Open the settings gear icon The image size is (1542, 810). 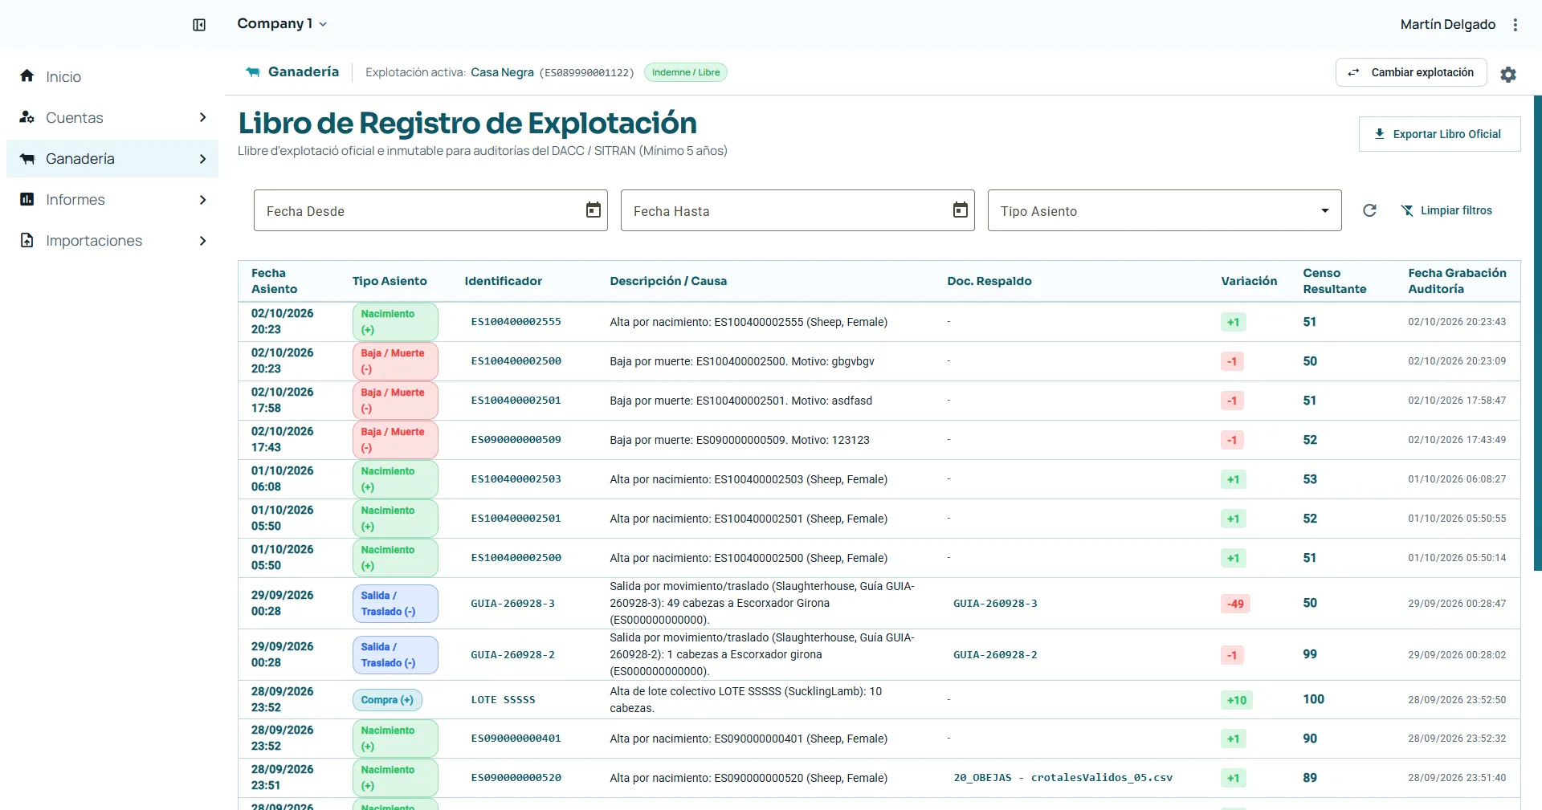(x=1508, y=74)
